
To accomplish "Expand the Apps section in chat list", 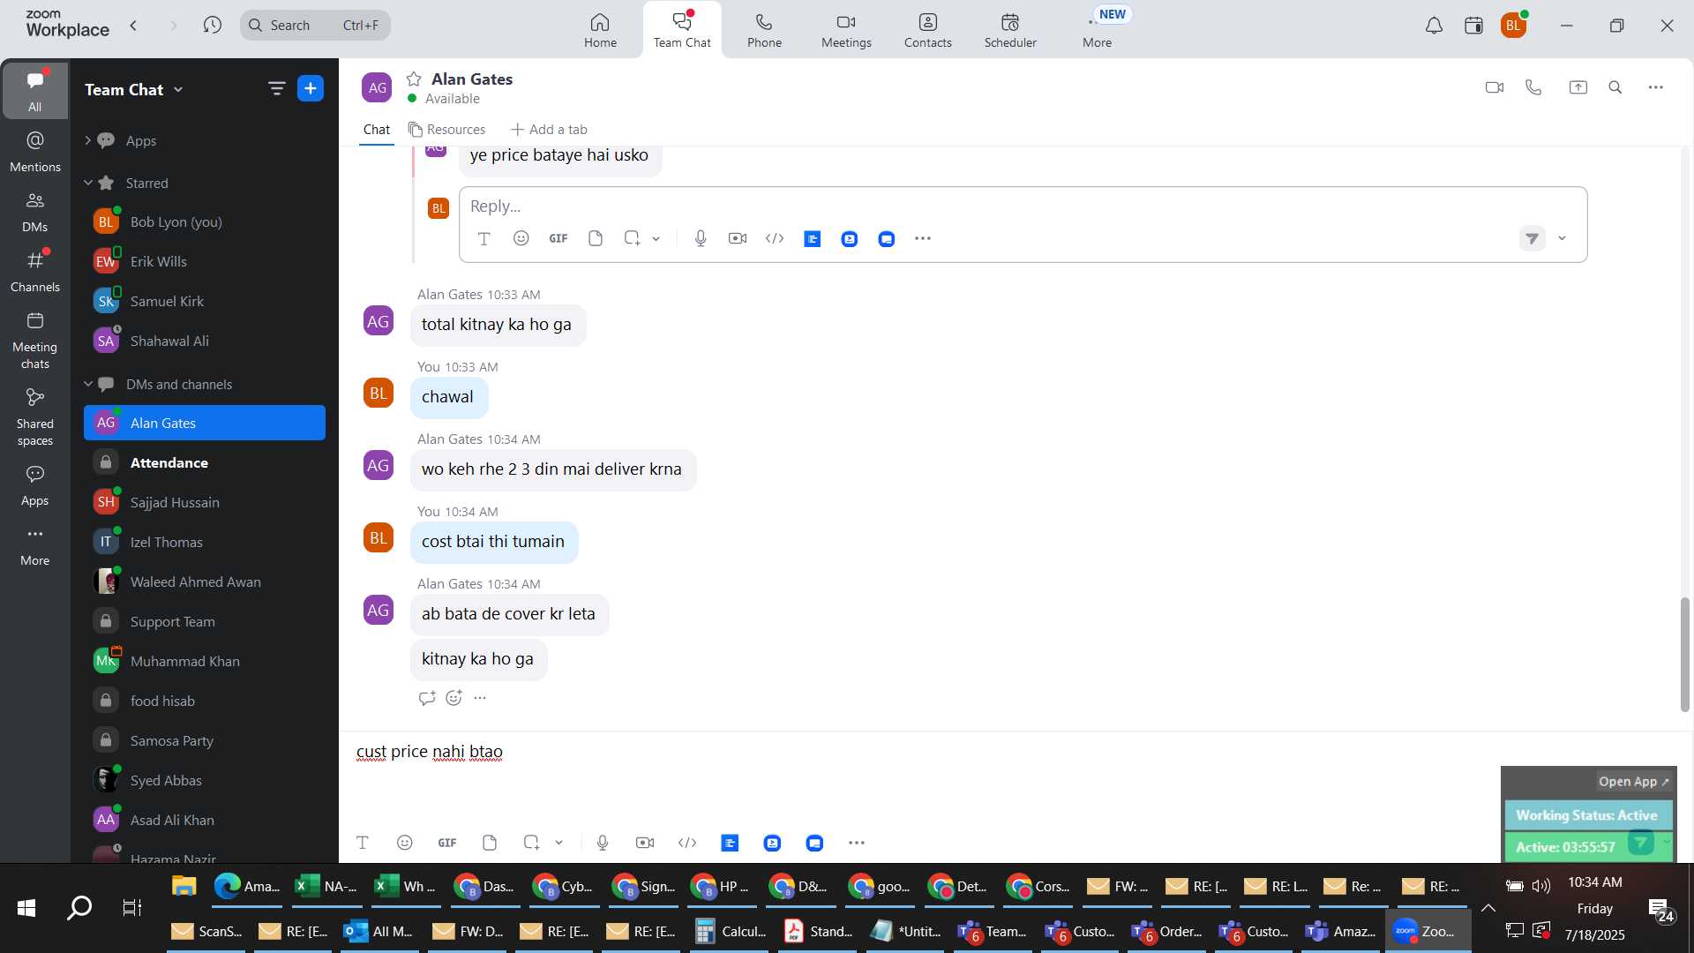I will (87, 140).
